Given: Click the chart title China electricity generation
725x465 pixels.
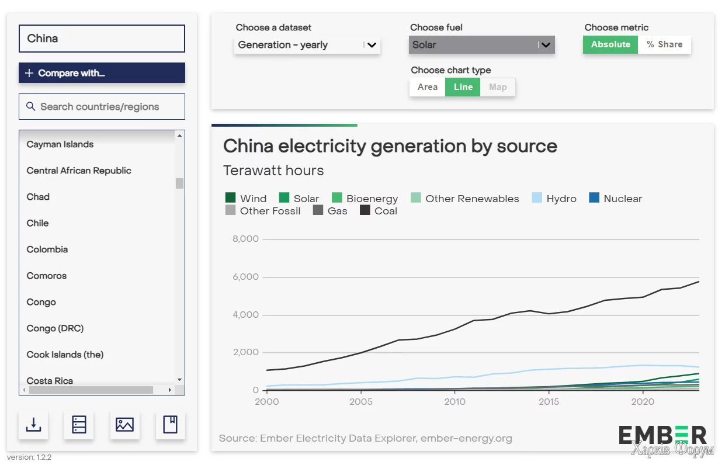Looking at the screenshot, I should (390, 146).
